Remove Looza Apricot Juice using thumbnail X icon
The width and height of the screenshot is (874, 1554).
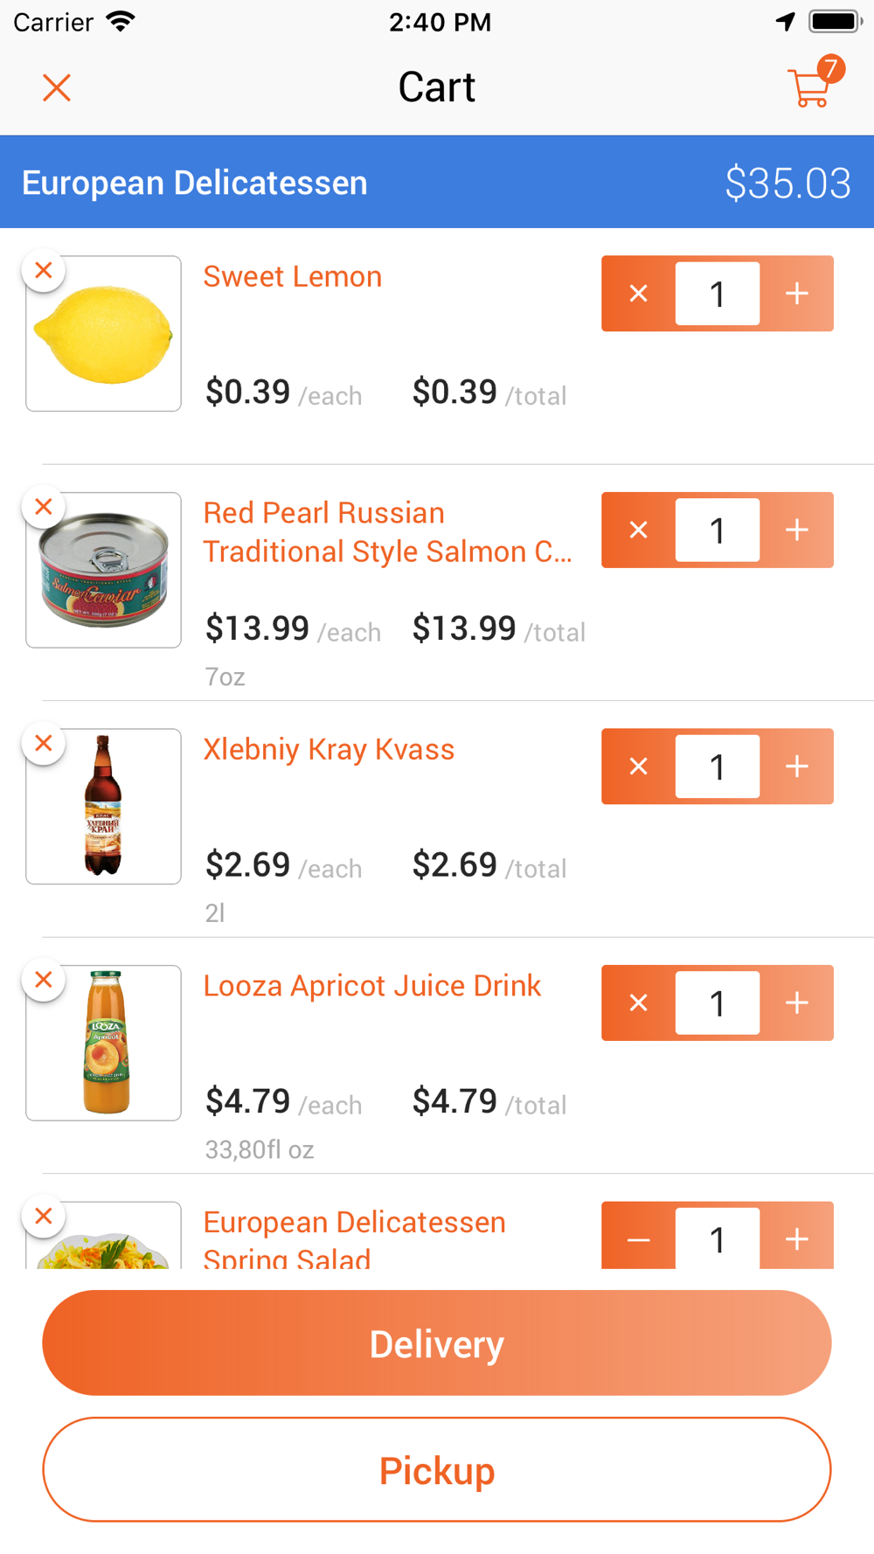[x=44, y=980]
